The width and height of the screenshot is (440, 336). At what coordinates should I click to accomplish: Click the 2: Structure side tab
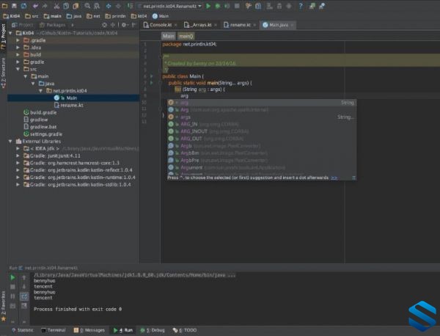(x=4, y=73)
